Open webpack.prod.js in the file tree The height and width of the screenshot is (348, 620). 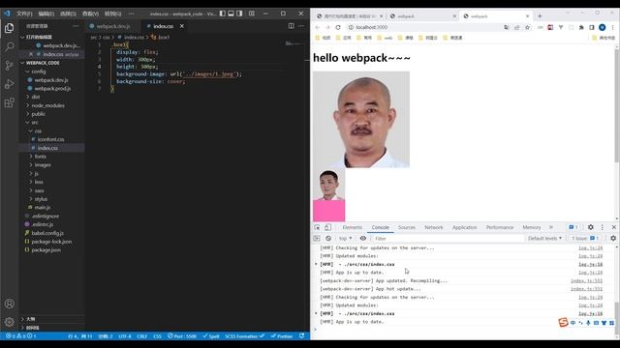(x=52, y=88)
